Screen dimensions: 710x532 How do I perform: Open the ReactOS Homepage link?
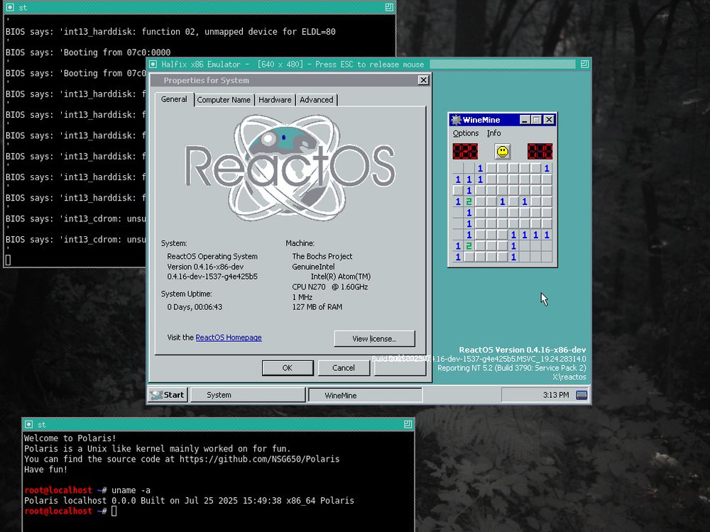pyautogui.click(x=229, y=338)
